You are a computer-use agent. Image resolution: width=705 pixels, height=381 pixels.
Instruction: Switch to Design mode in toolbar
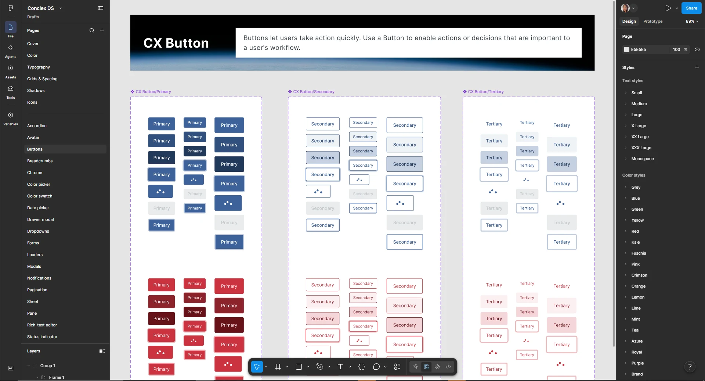click(426, 367)
